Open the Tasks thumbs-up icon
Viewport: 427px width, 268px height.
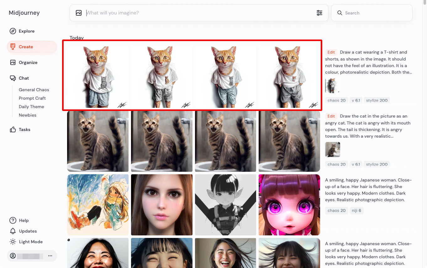pyautogui.click(x=13, y=129)
